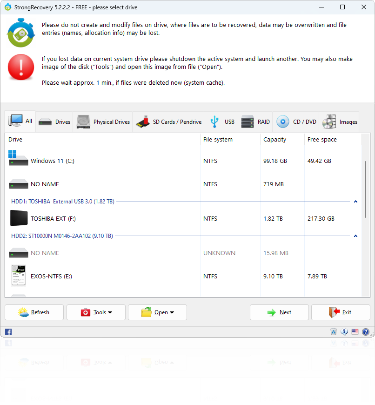375x405 pixels.
Task: Click the UNKNOWN file system cell
Action: coord(220,253)
